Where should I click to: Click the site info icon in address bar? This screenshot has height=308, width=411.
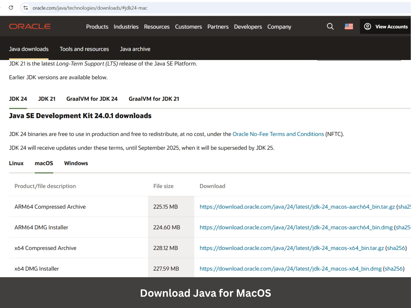point(26,8)
